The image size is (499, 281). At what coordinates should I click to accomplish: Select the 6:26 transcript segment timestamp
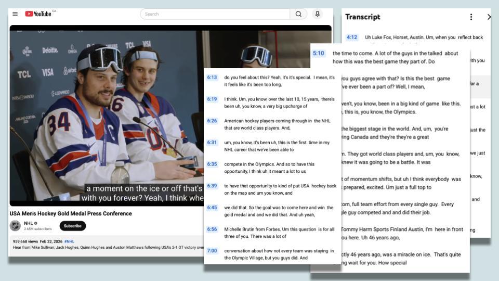pos(212,121)
